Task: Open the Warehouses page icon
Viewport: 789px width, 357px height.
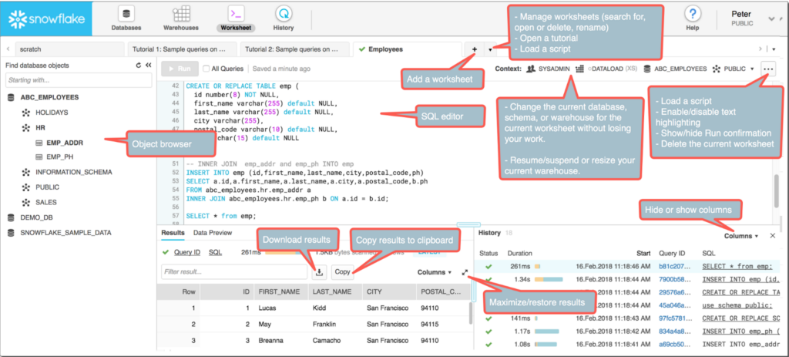Action: (181, 14)
